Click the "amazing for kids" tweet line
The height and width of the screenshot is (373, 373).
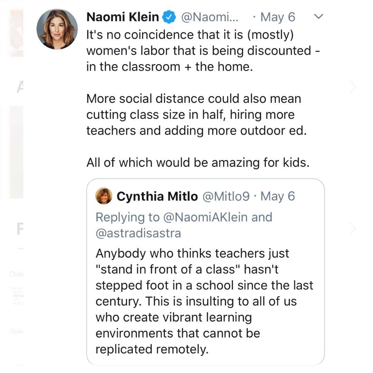[198, 162]
